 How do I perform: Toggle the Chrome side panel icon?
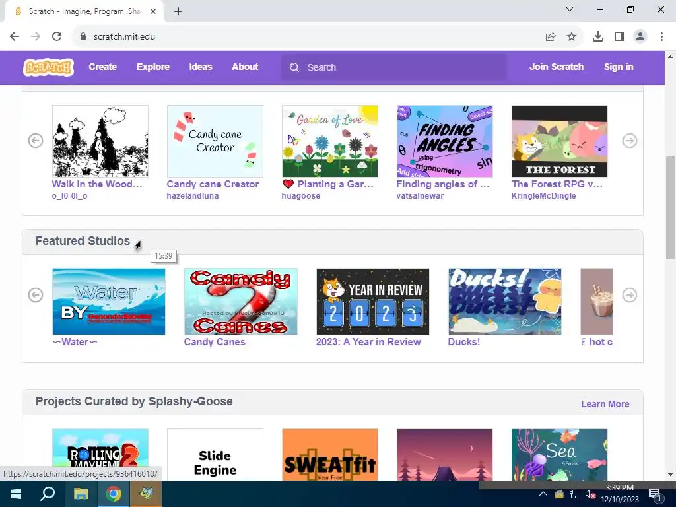pos(619,37)
